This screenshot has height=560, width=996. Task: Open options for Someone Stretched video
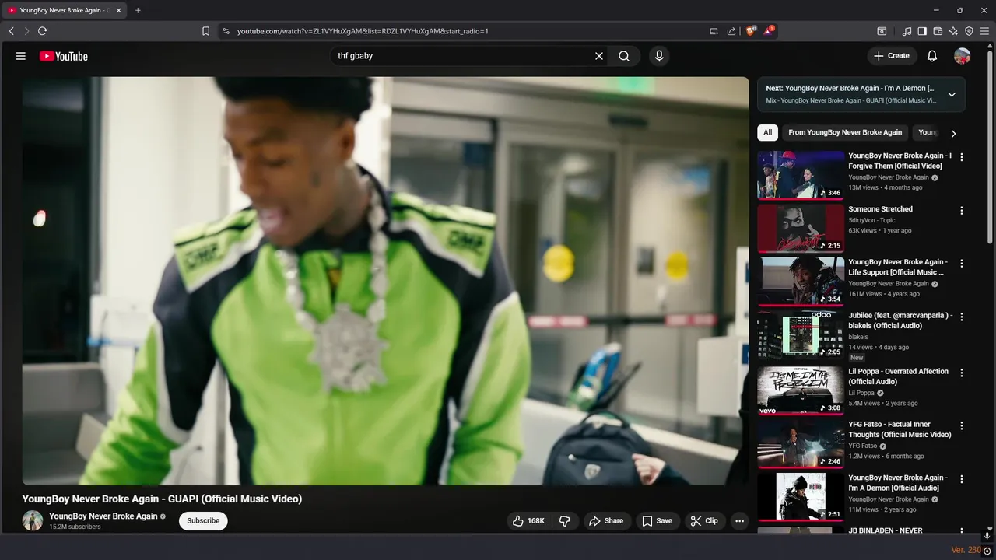[962, 211]
